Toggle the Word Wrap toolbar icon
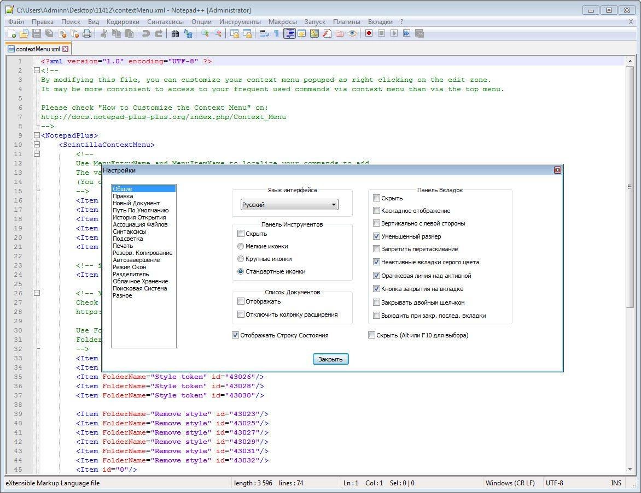 pyautogui.click(x=264, y=33)
